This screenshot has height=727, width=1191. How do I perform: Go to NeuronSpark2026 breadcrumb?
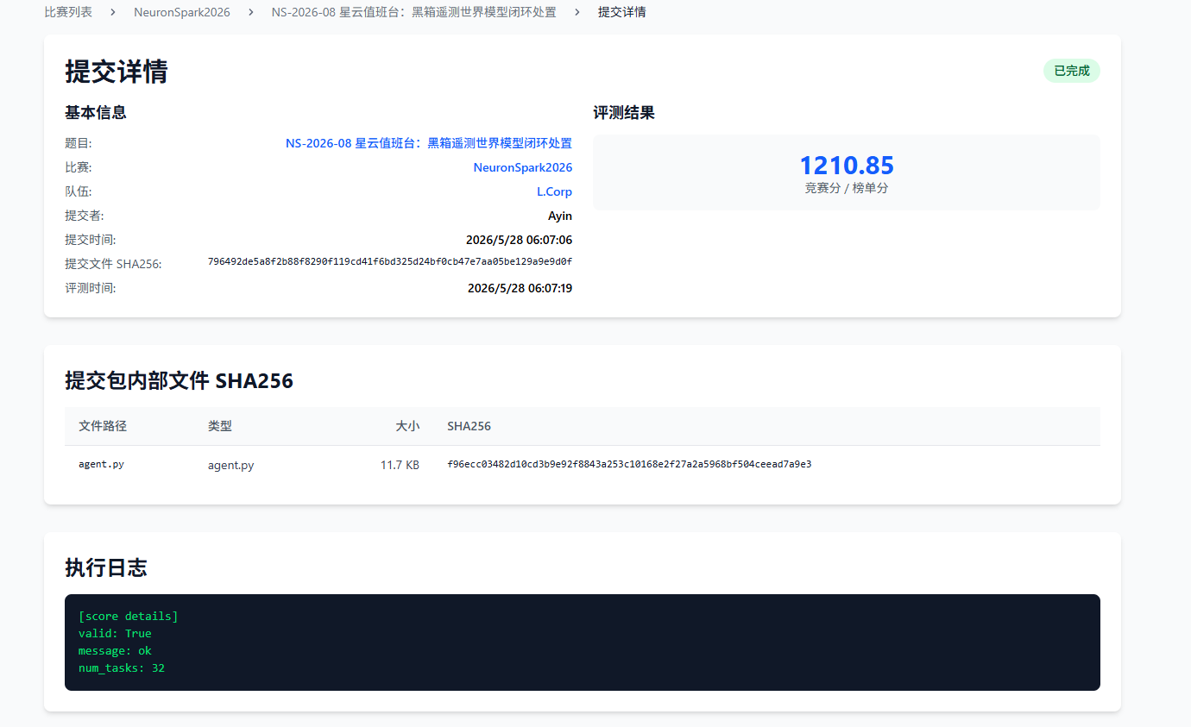(182, 12)
